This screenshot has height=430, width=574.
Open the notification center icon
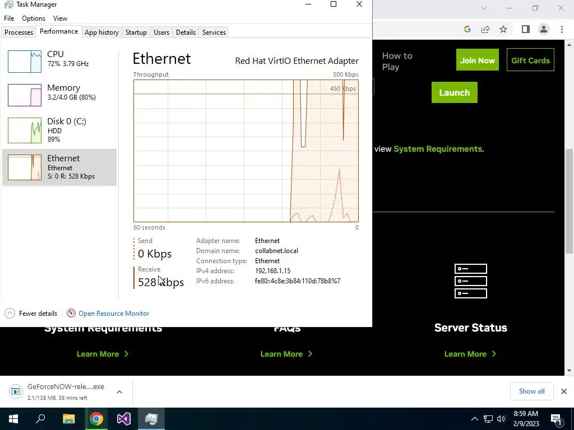pos(556,419)
